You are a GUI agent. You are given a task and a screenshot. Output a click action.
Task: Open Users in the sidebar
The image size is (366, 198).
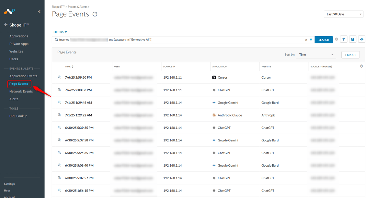click(14, 59)
